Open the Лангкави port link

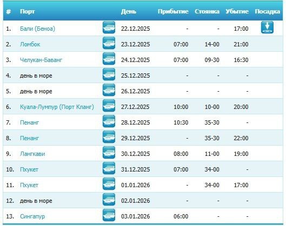(32, 154)
